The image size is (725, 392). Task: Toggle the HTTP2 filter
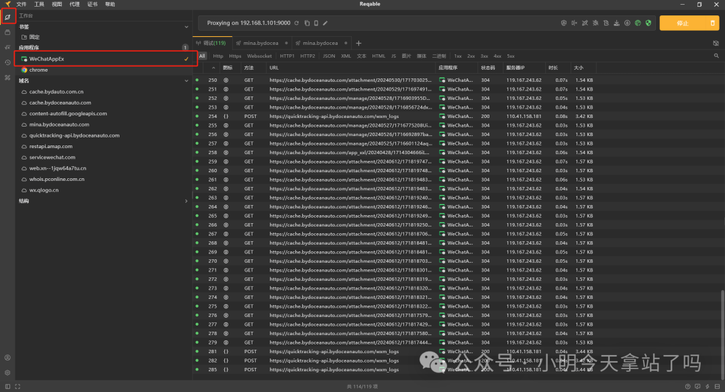307,56
